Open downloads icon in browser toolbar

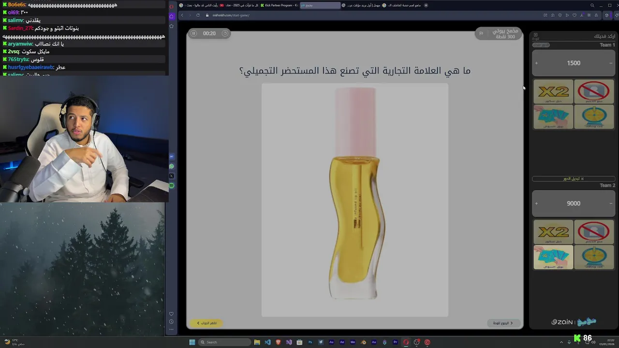(582, 15)
